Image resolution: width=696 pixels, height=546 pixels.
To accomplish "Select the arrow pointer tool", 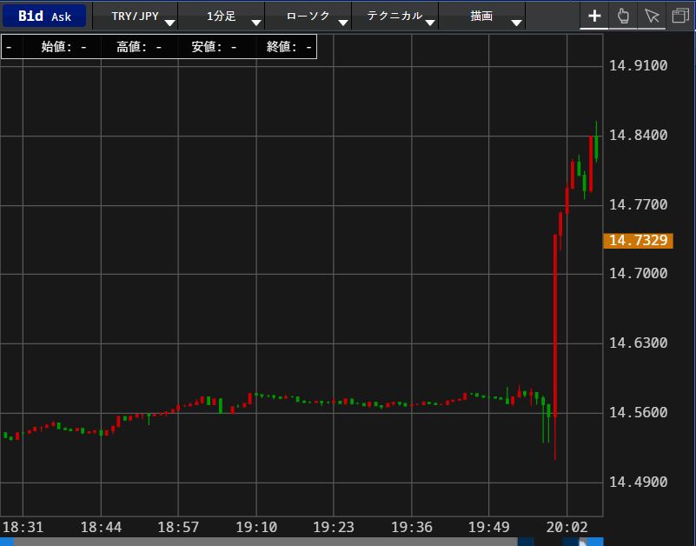I will [652, 16].
